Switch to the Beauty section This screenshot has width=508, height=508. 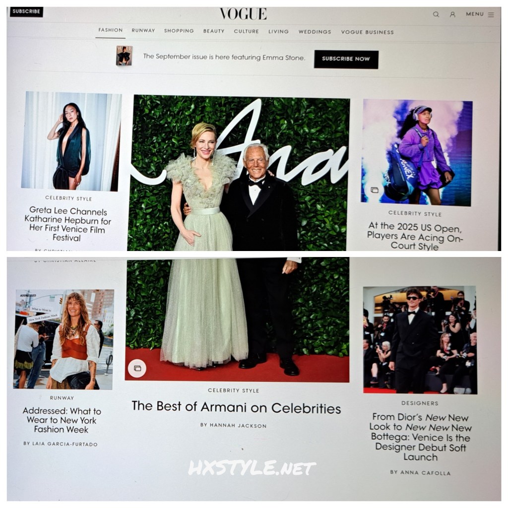[214, 31]
